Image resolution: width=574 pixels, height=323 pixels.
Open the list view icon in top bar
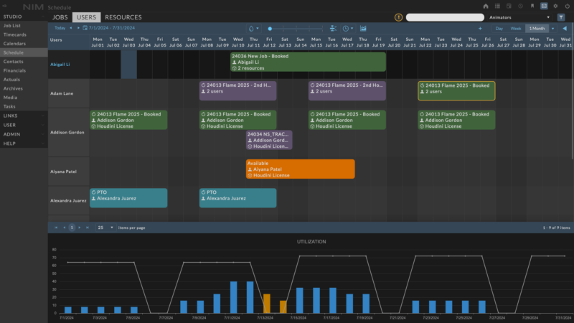(497, 6)
